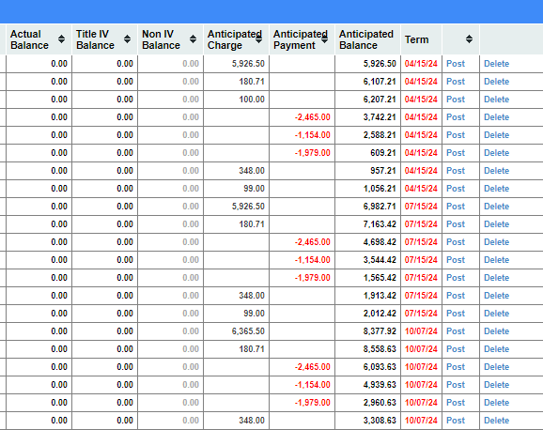This screenshot has width=543, height=430.
Task: Click the 04/15/24 term on 957.21 row
Action: pyautogui.click(x=421, y=171)
